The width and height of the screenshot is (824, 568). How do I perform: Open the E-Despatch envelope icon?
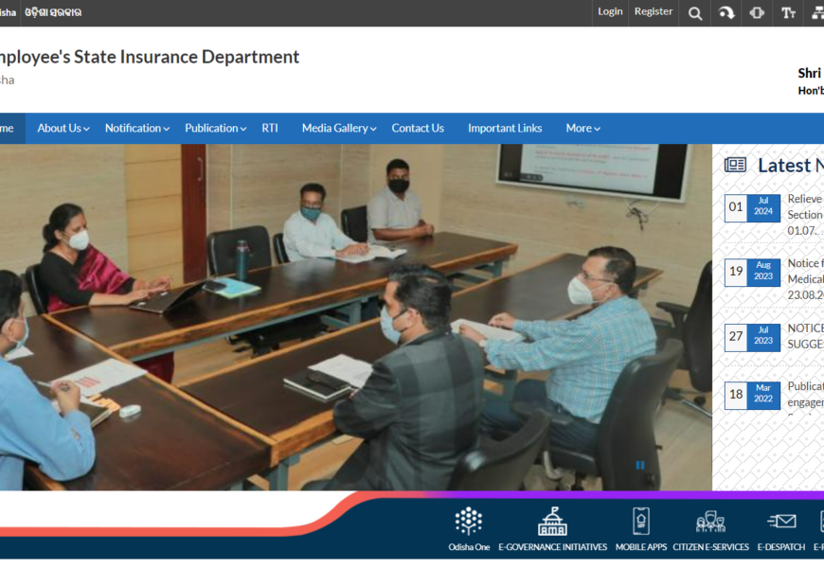pos(781,523)
